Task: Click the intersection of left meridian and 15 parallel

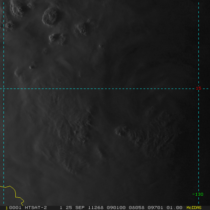Action: (x=3, y=89)
